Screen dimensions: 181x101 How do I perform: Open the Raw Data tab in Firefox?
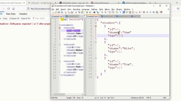pos(11,14)
